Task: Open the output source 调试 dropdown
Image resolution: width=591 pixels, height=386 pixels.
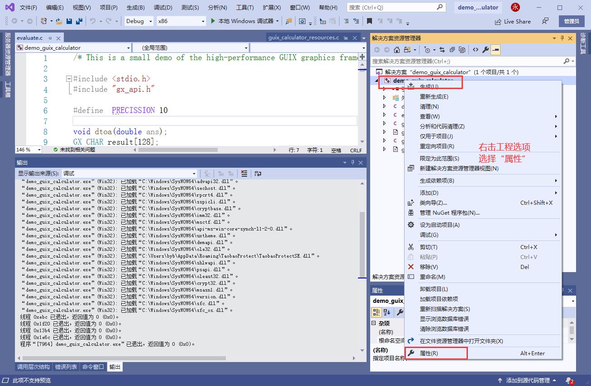Action: [x=129, y=173]
